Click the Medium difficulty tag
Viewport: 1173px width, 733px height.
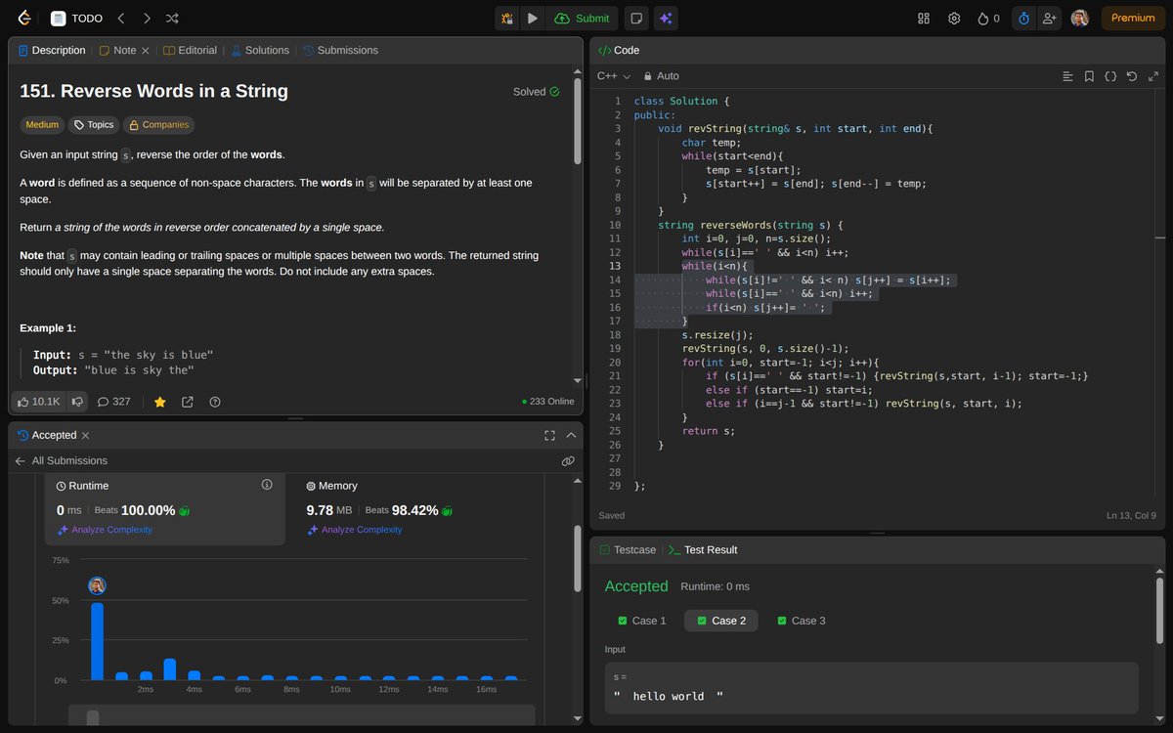[42, 125]
